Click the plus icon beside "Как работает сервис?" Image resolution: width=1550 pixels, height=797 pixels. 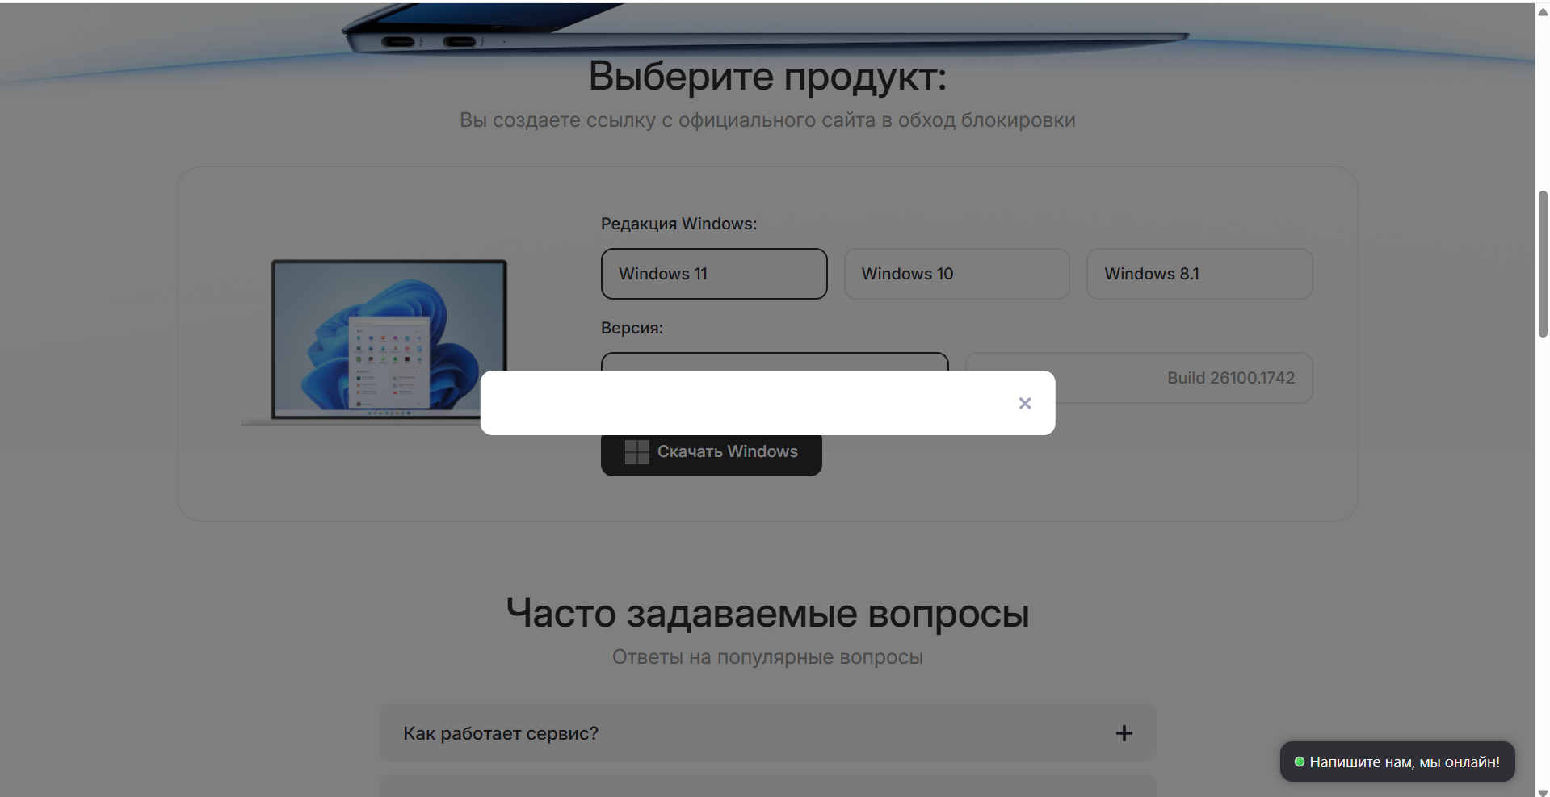(x=1124, y=733)
